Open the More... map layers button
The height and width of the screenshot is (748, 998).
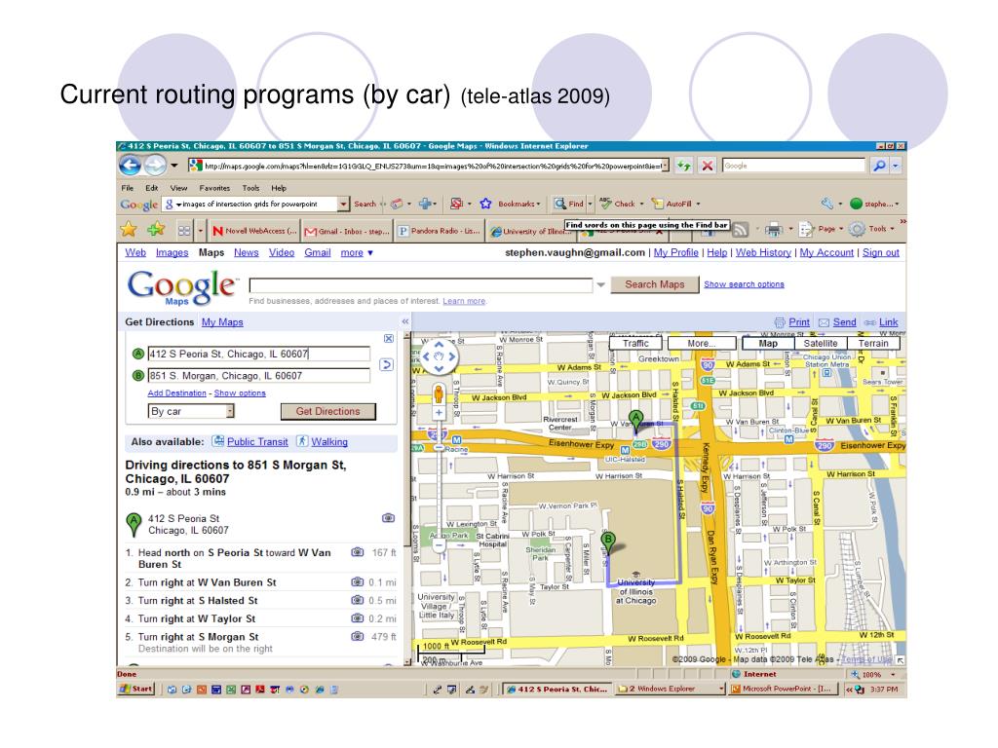pyautogui.click(x=702, y=343)
